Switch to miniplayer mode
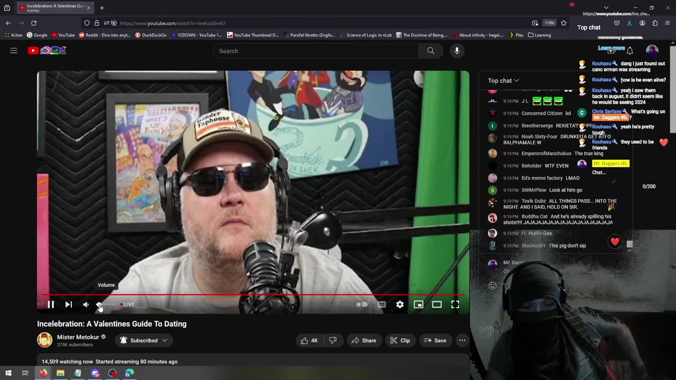Screen dimensions: 676x380 tap(418, 305)
